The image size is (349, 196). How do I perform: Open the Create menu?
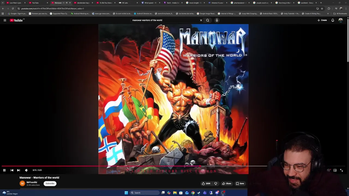click(x=322, y=20)
